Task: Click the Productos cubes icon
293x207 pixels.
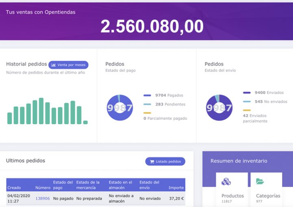Action: point(226,181)
